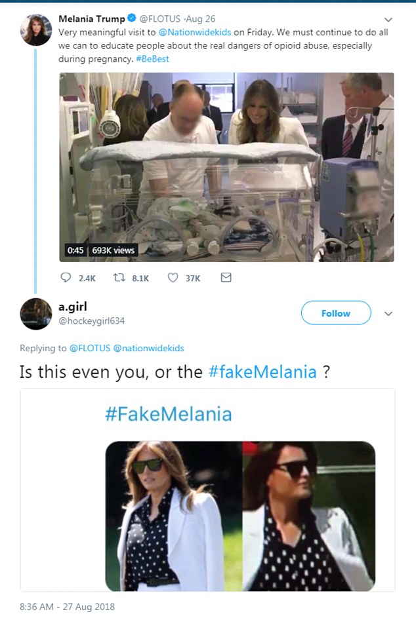Click the #BeBest hashtag
The image size is (416, 618).
154,58
